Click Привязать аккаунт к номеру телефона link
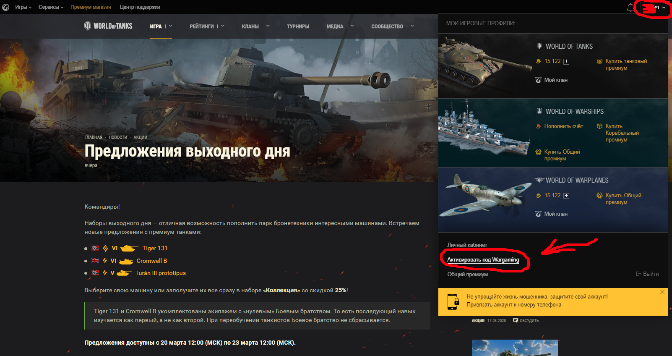 coord(514,305)
